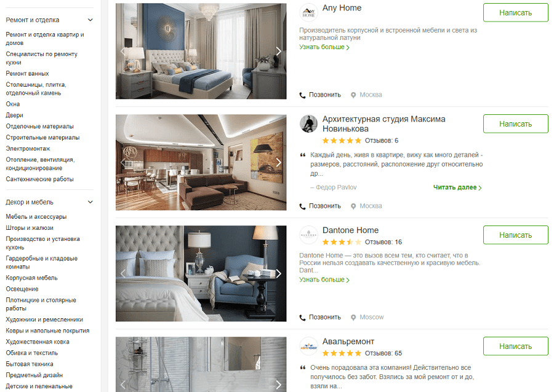Click Узнать больше under Dantone Home
554x392 pixels.
(x=324, y=280)
